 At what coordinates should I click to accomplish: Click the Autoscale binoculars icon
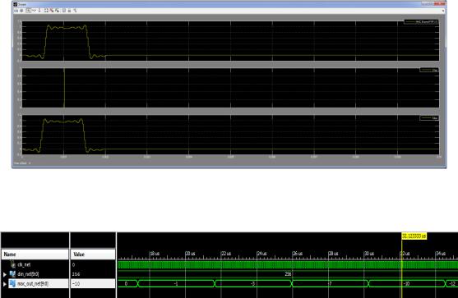[46, 11]
